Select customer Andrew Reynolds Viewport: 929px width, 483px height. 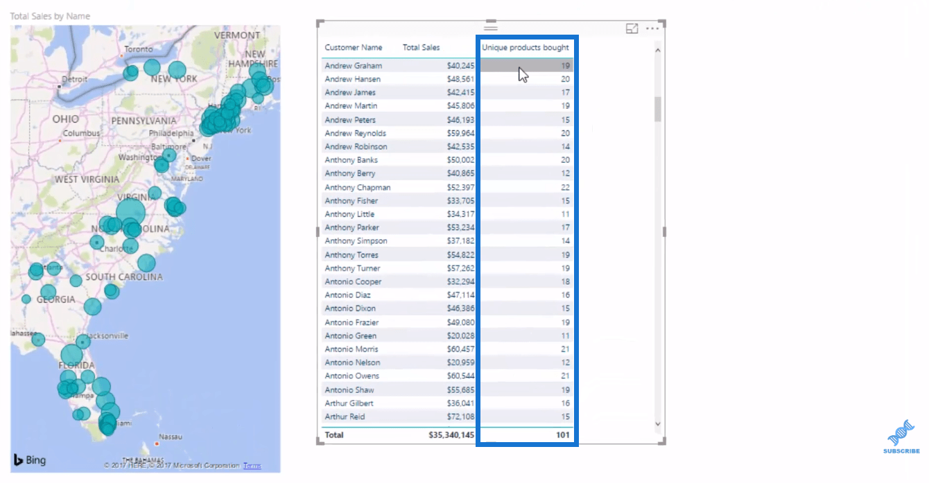point(356,133)
